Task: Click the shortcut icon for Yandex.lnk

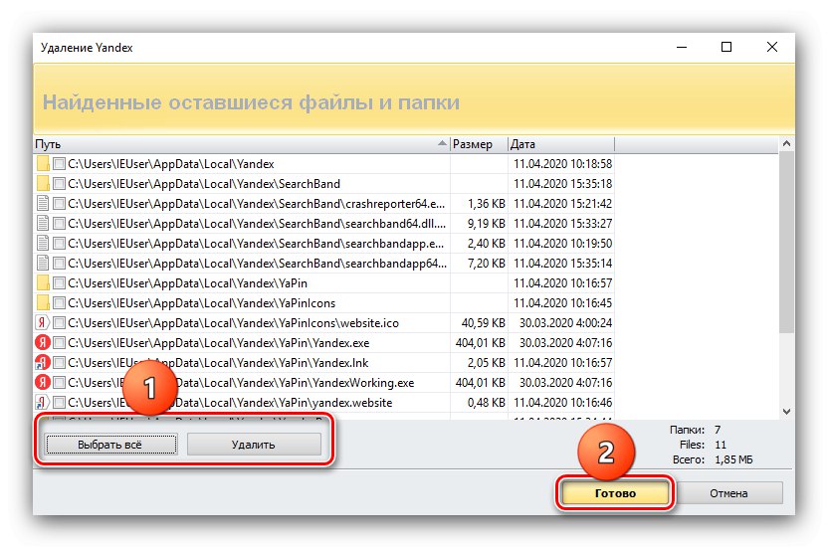Action: tap(43, 363)
